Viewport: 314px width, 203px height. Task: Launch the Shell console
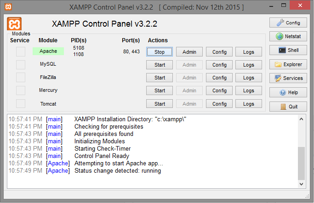click(x=288, y=51)
